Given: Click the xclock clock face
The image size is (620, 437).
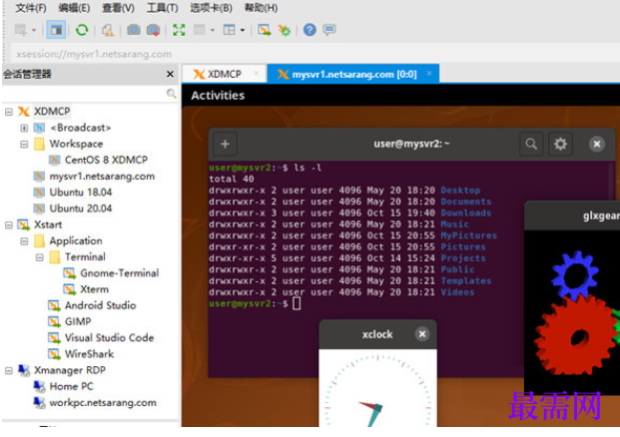Looking at the screenshot, I should tap(377, 388).
